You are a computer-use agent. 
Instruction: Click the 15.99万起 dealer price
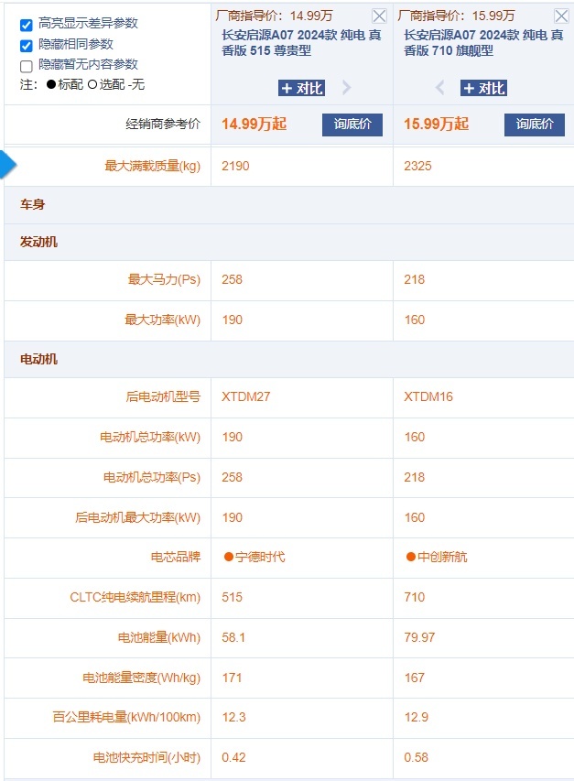pos(436,124)
